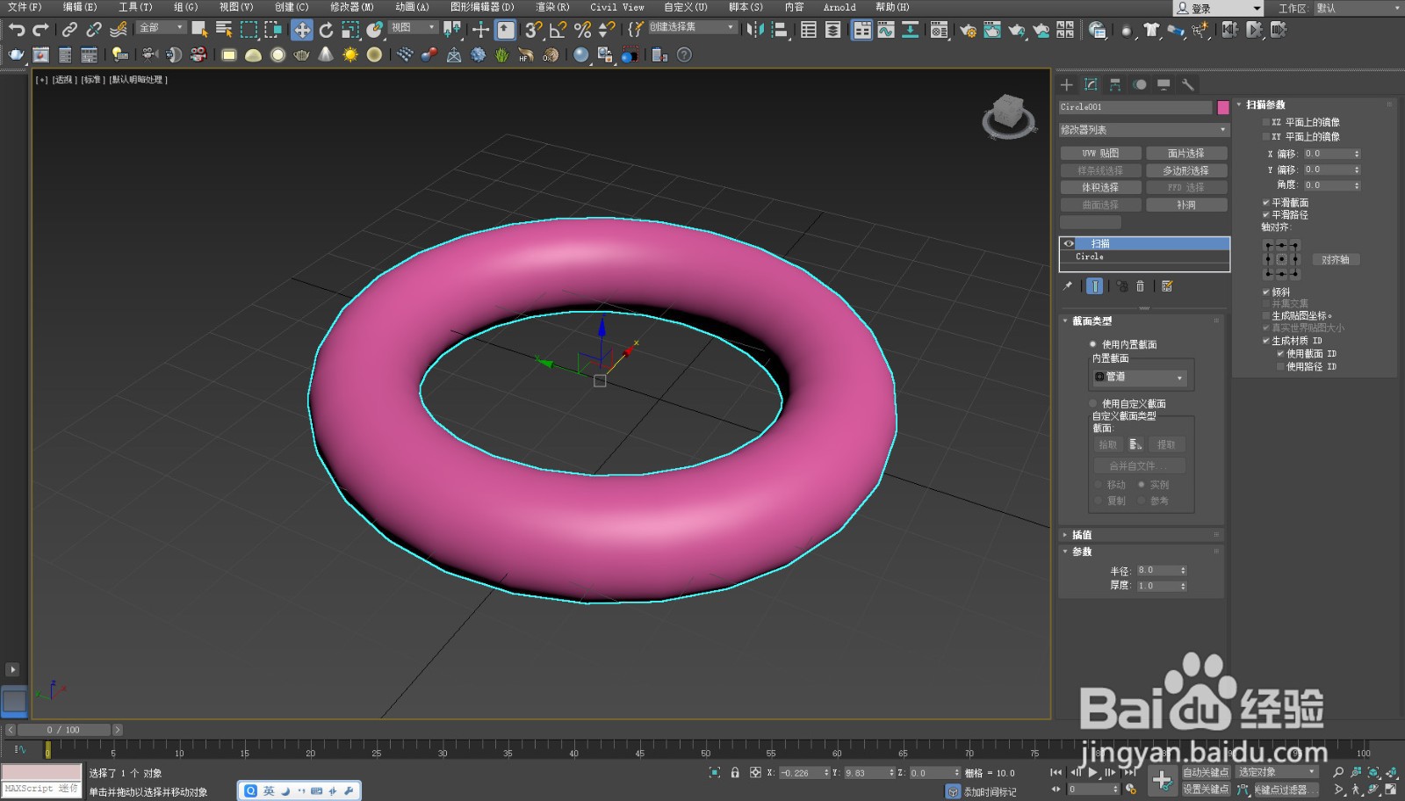Click the Circle001 object name field
This screenshot has width=1405, height=801.
(1135, 107)
